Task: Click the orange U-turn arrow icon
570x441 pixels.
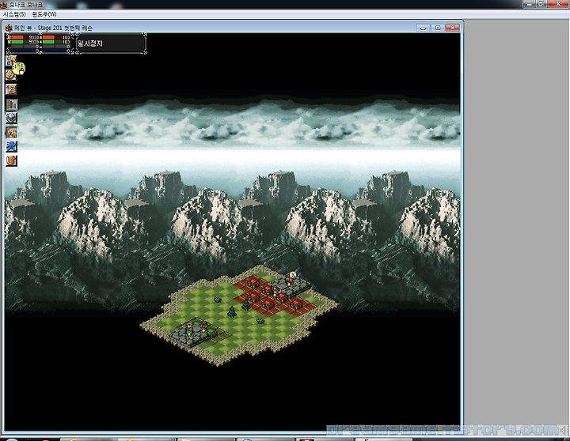Action: pyautogui.click(x=11, y=160)
